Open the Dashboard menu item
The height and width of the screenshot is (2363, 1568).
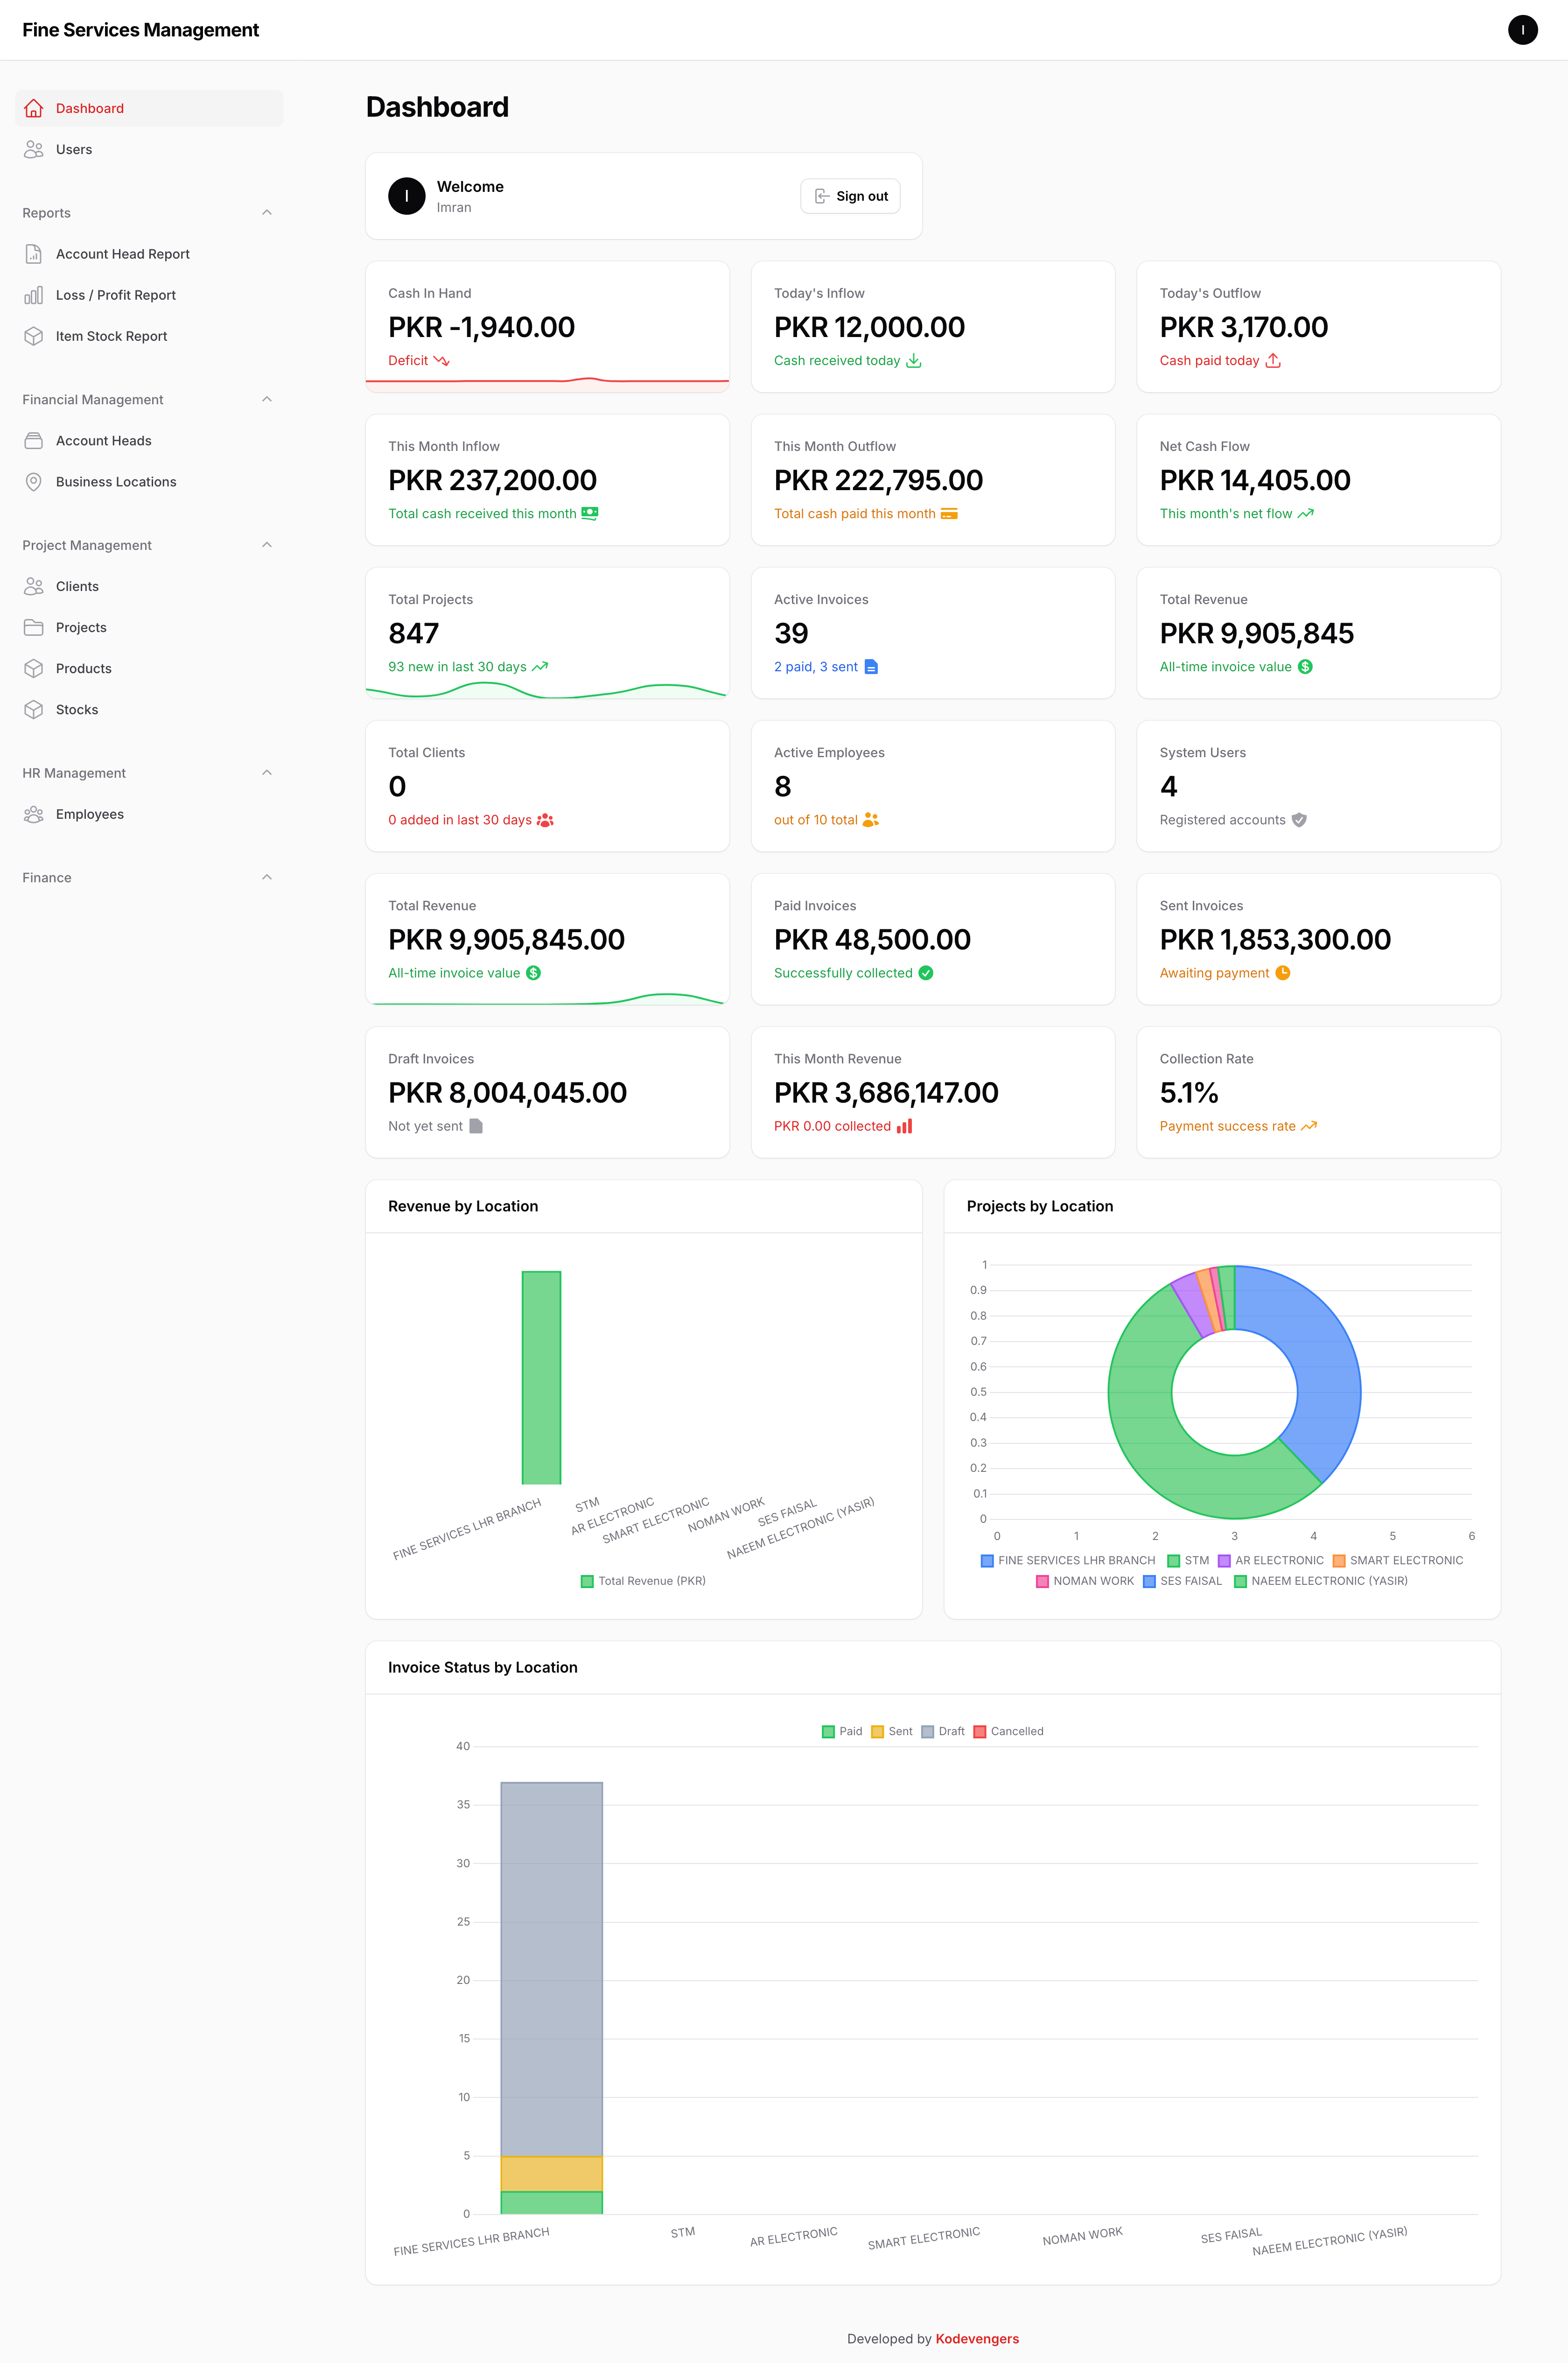click(x=149, y=108)
